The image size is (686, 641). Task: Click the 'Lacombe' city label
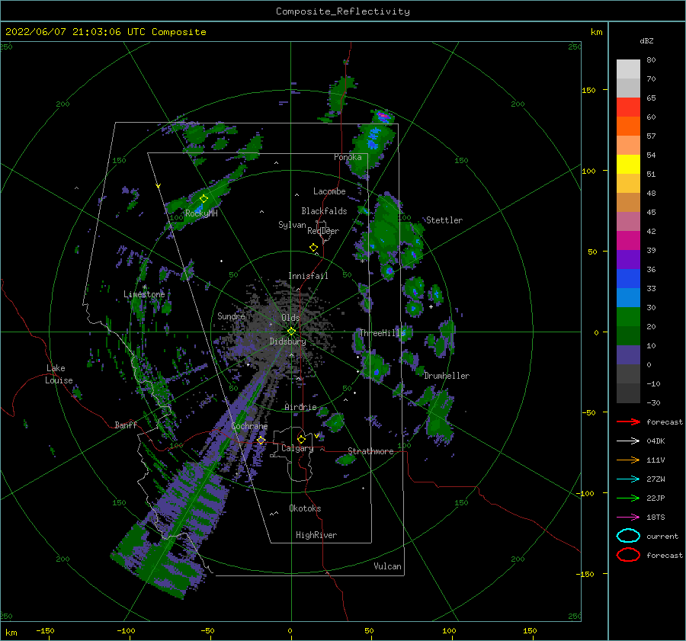(x=329, y=191)
